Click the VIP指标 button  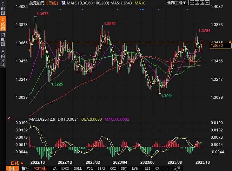click(41, 168)
